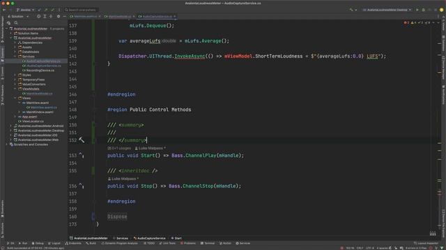The width and height of the screenshot is (446, 250).
Task: Expand the Dependencies folder
Action: pos(15,42)
